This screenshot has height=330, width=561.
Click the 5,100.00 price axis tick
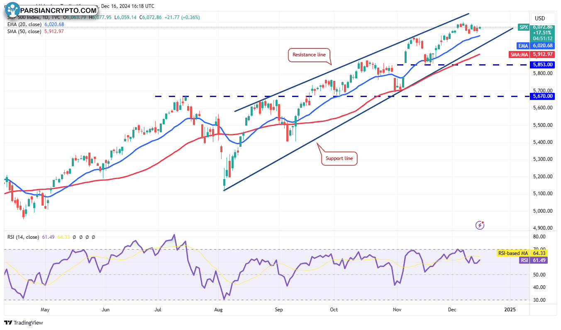coord(542,194)
